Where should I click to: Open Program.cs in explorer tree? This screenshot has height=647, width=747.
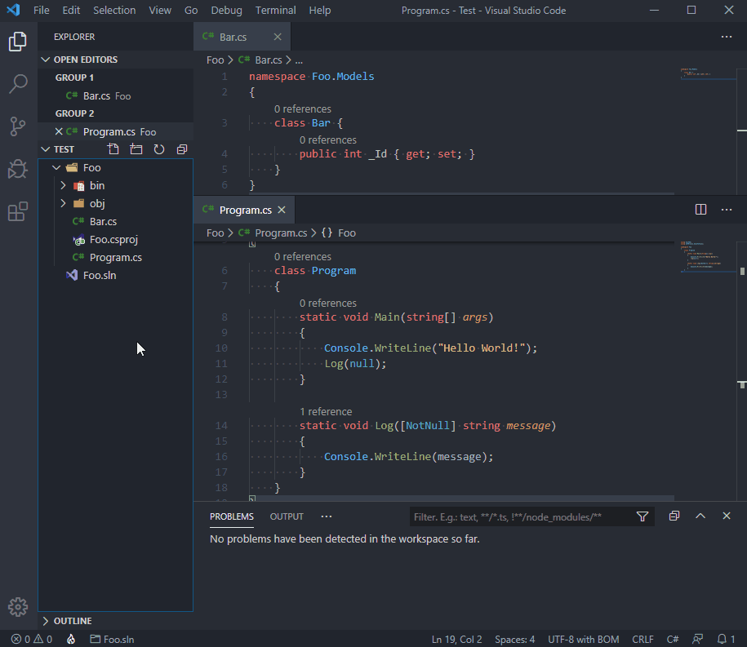pos(116,258)
